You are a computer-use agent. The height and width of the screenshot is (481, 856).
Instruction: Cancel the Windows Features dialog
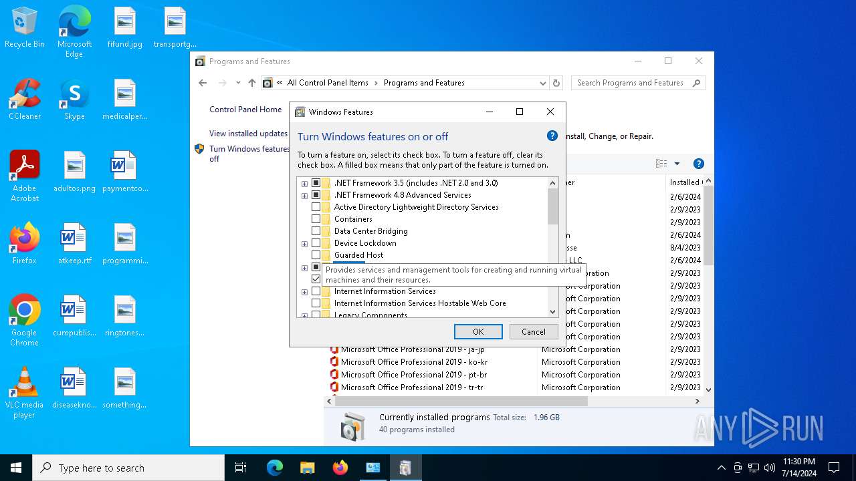point(533,331)
